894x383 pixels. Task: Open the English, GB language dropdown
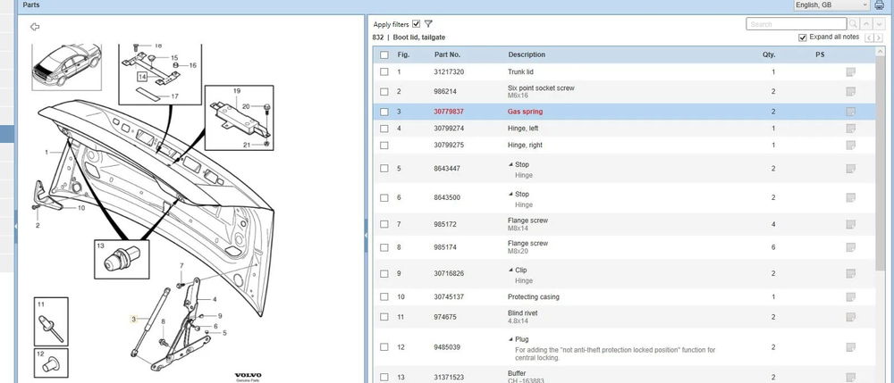[831, 5]
